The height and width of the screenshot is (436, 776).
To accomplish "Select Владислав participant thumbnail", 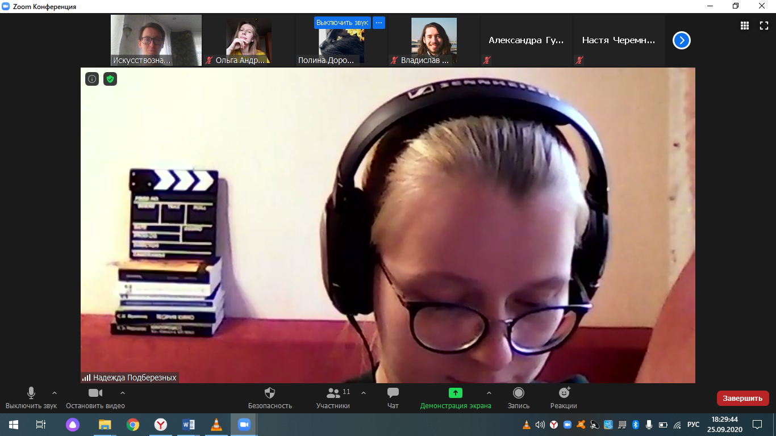I will click(434, 40).
